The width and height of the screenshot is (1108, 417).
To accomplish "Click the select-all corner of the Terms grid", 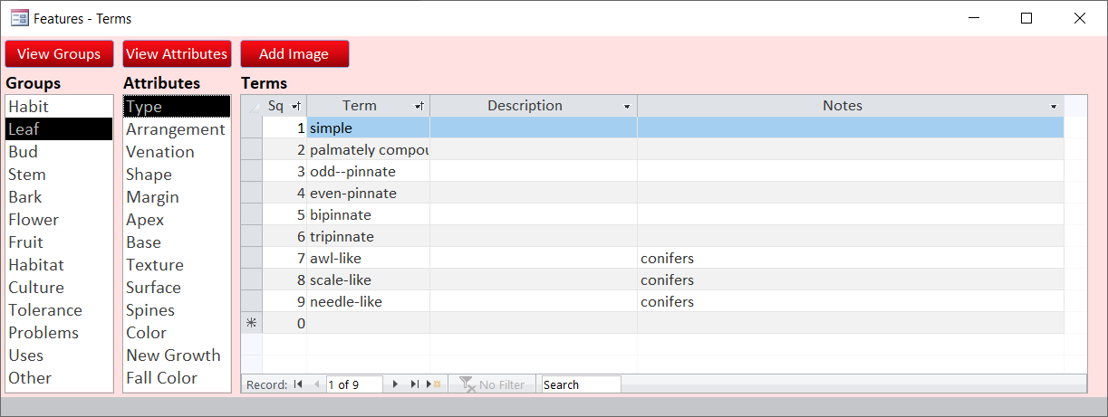I will (251, 107).
